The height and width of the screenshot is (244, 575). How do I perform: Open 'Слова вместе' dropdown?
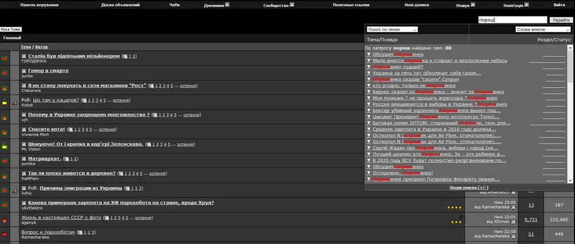point(538,29)
